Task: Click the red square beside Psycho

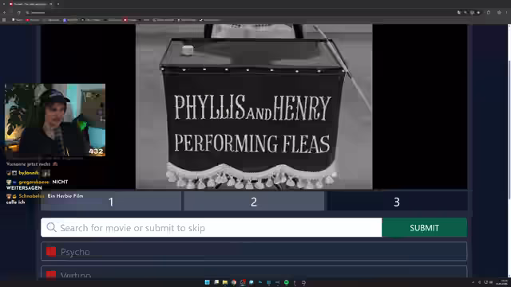Action: tap(51, 252)
